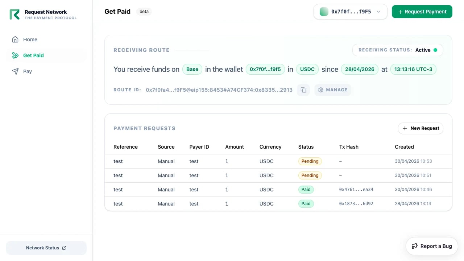Click reference test in 10:53 row
Screen dimensions: 464x261
[118, 161]
